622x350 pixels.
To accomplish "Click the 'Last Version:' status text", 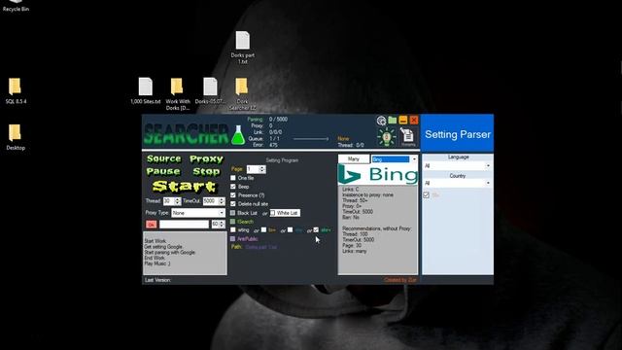I will click(x=157, y=280).
